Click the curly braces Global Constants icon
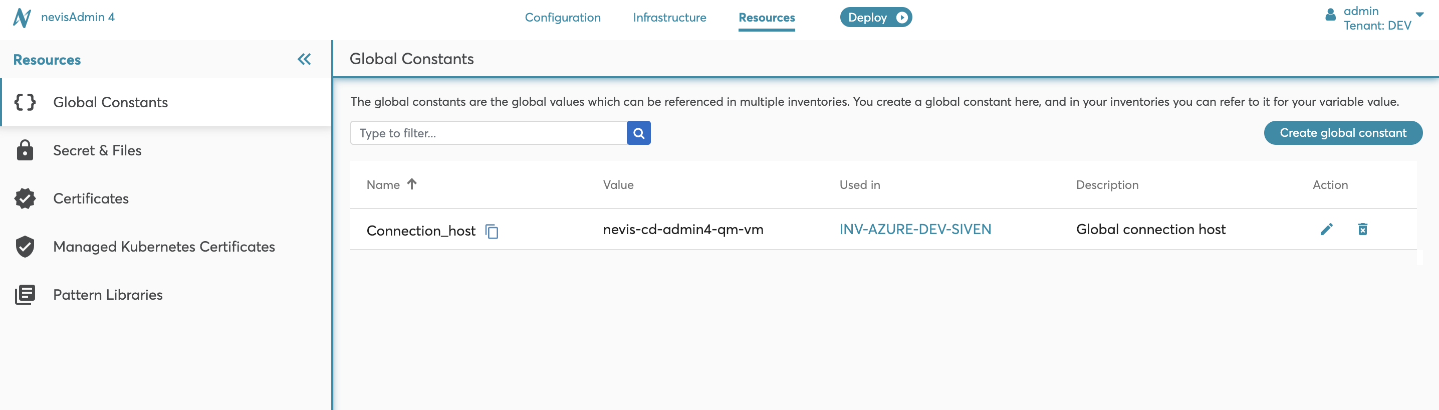The width and height of the screenshot is (1439, 410). click(25, 102)
